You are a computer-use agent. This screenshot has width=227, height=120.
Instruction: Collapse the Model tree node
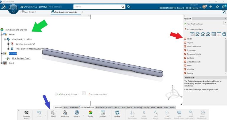tap(1, 35)
